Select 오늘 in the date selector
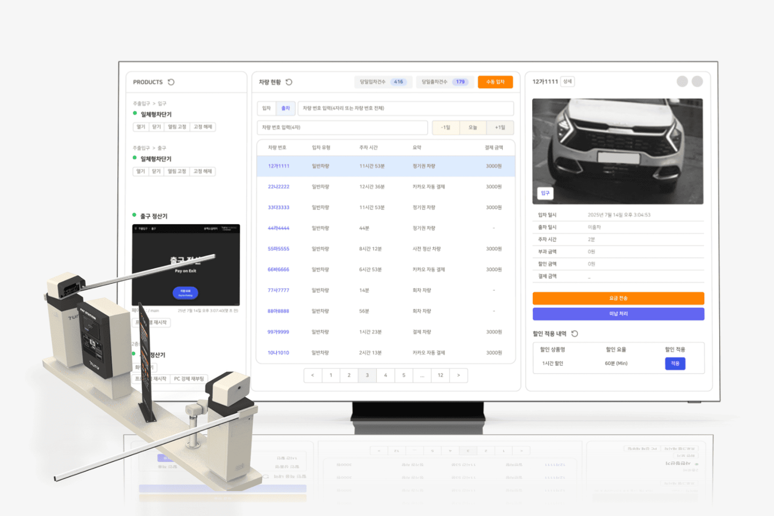 tap(472, 127)
